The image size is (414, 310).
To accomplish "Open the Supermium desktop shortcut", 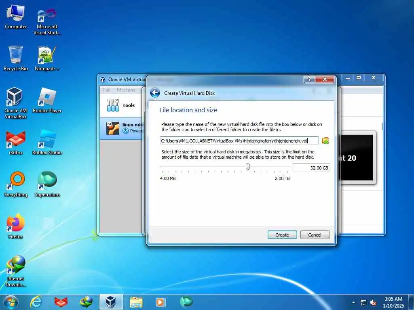I will pos(47,184).
